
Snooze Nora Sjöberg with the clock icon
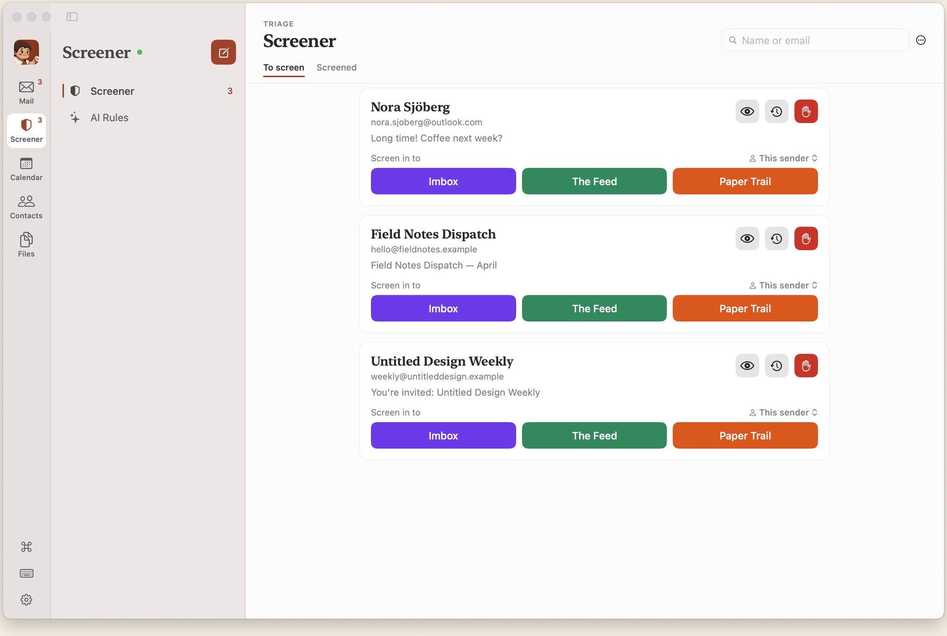777,111
